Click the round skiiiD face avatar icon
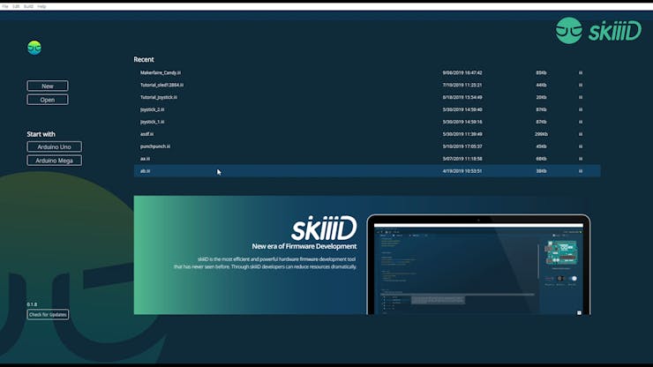Viewport: 653px width, 367px height. 34,48
